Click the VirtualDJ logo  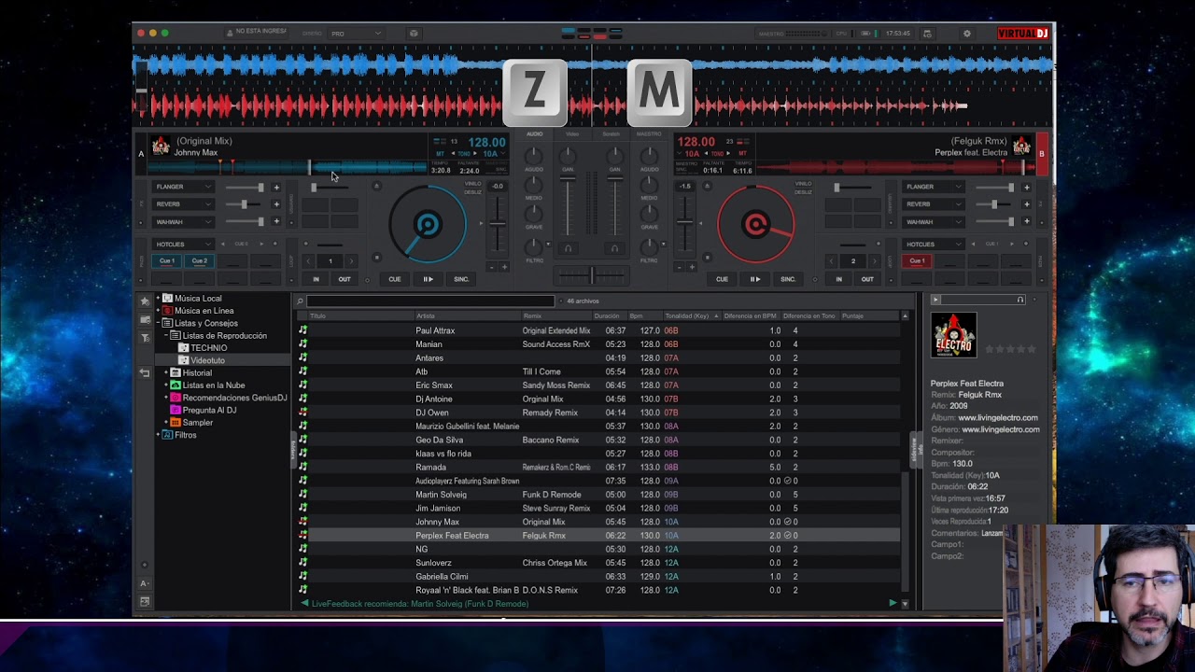[1022, 34]
